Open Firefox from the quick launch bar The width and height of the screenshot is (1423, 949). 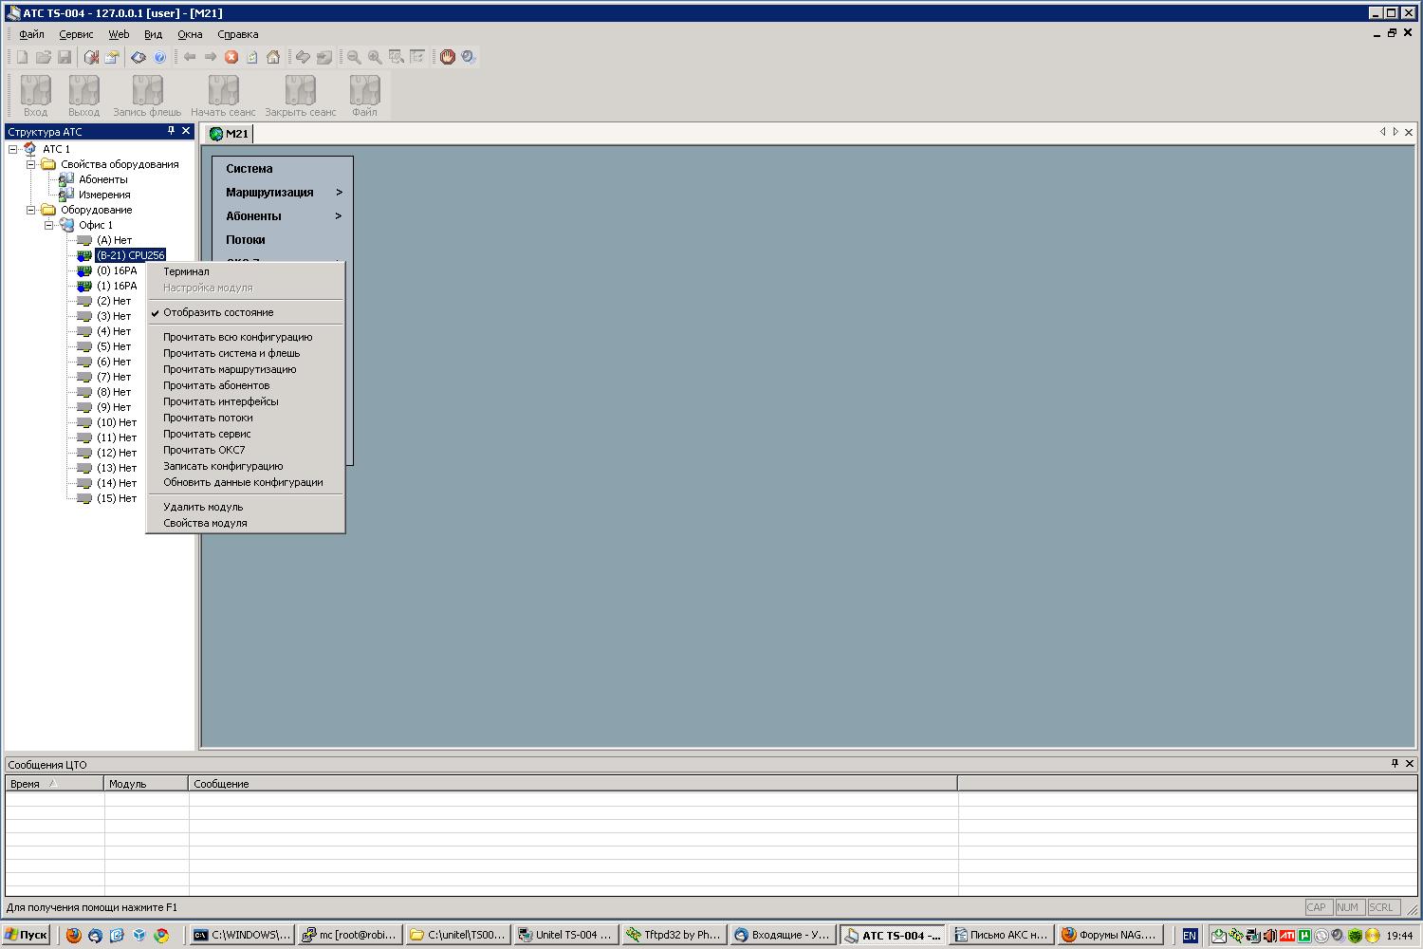pyautogui.click(x=74, y=935)
